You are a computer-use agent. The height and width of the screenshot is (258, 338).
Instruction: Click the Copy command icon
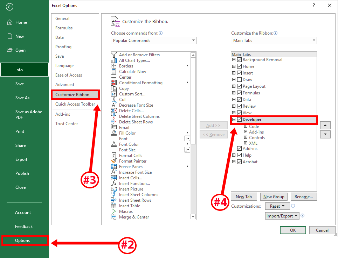pyautogui.click(x=114, y=88)
